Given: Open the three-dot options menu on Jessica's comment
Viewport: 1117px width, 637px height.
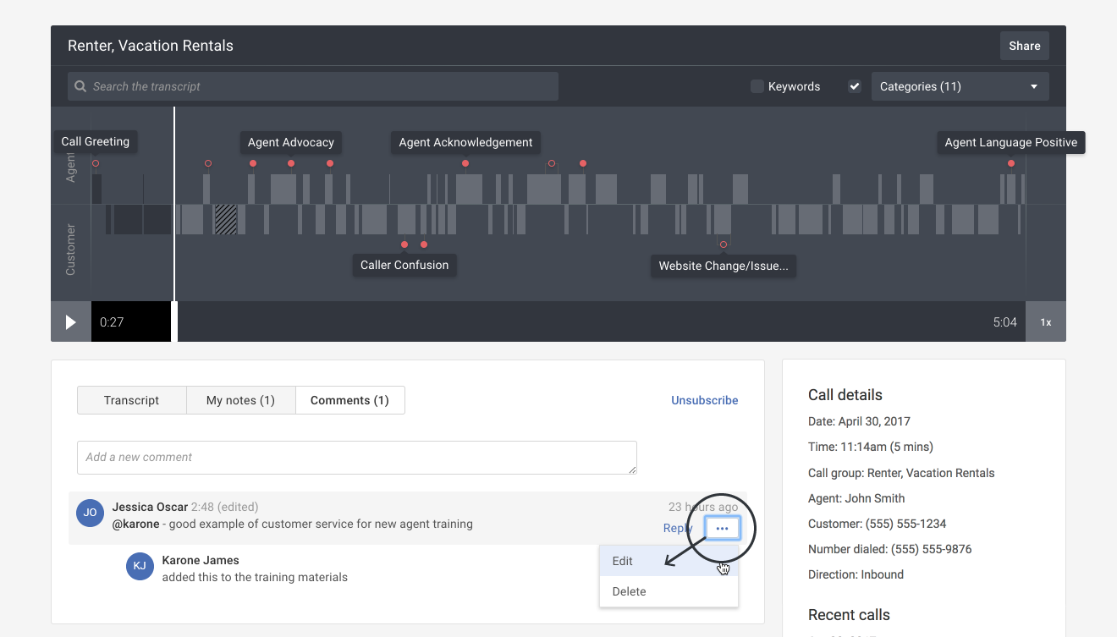Looking at the screenshot, I should click(722, 528).
